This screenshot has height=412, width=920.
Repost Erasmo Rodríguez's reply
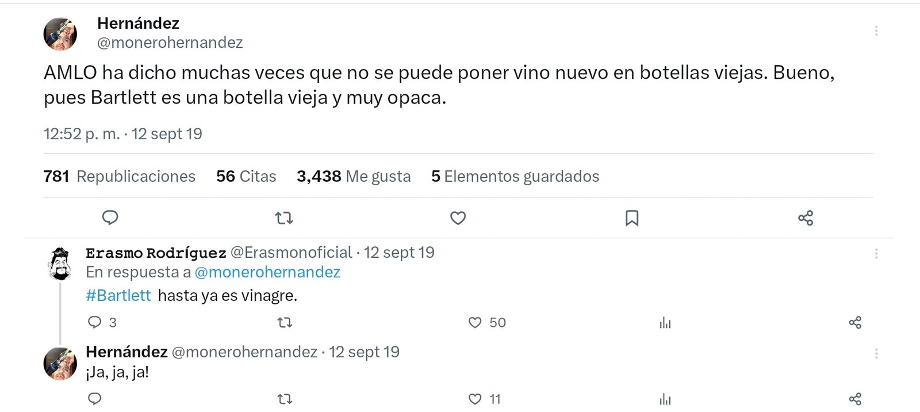point(285,323)
